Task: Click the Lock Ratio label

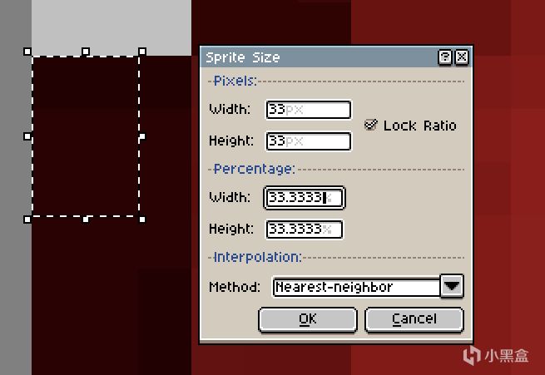Action: 420,126
